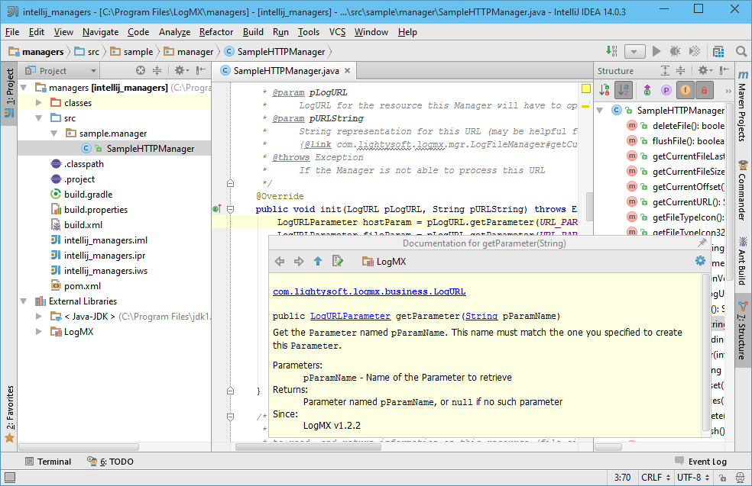The height and width of the screenshot is (486, 752).
Task: Open Maven Projects side tool window
Action: click(x=742, y=105)
